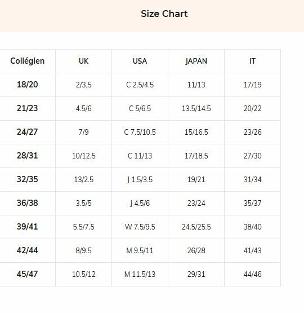
Task: Click the UK column header
Action: (x=83, y=61)
